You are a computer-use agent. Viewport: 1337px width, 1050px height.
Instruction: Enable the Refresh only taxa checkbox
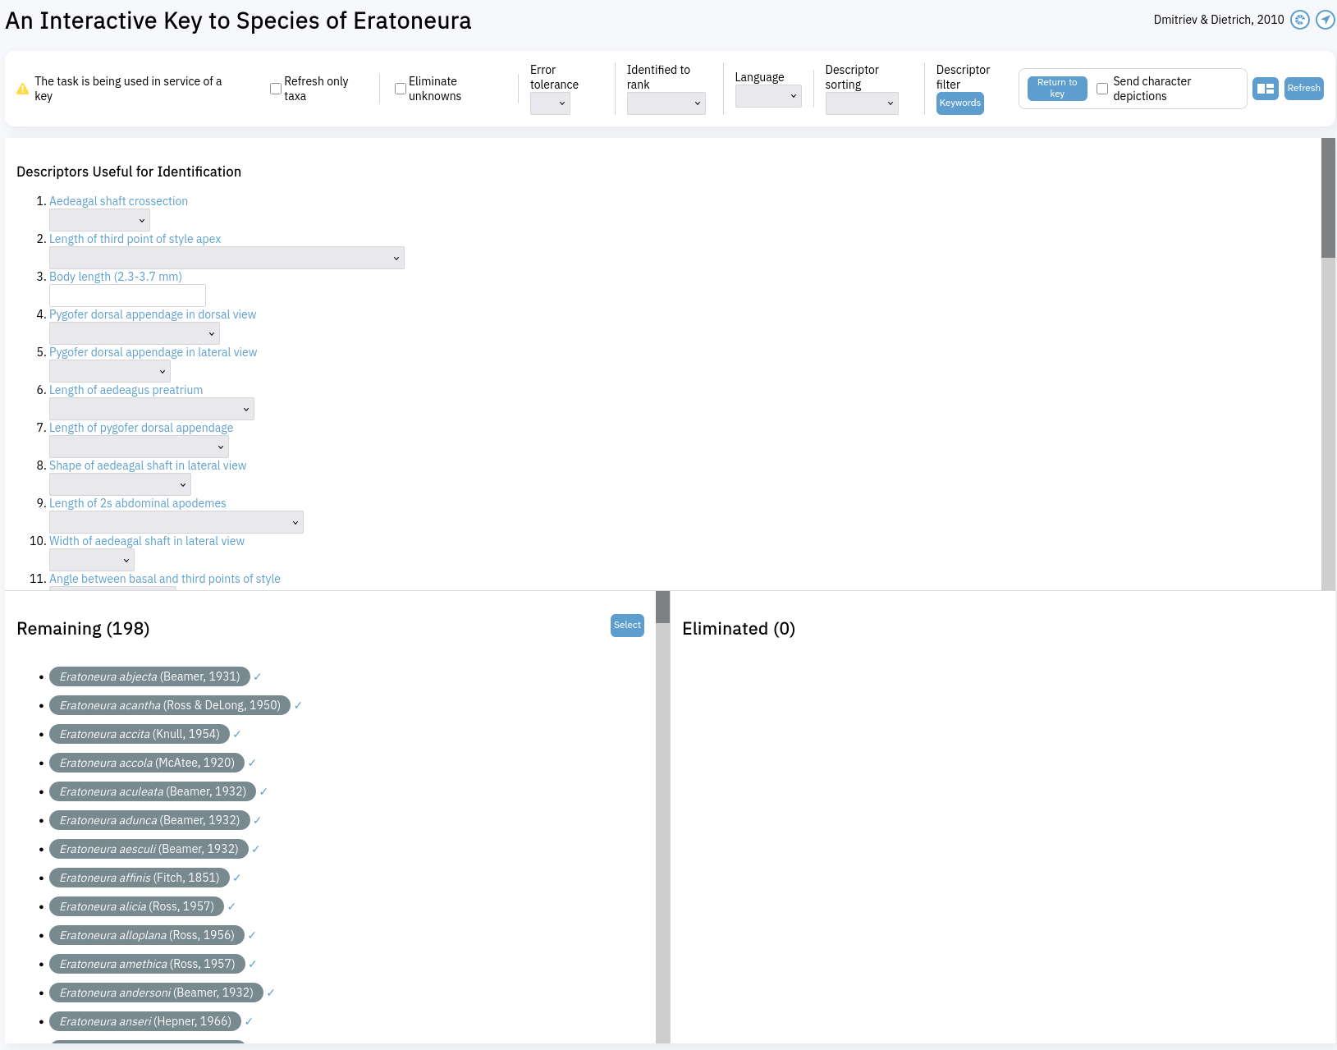pyautogui.click(x=276, y=89)
